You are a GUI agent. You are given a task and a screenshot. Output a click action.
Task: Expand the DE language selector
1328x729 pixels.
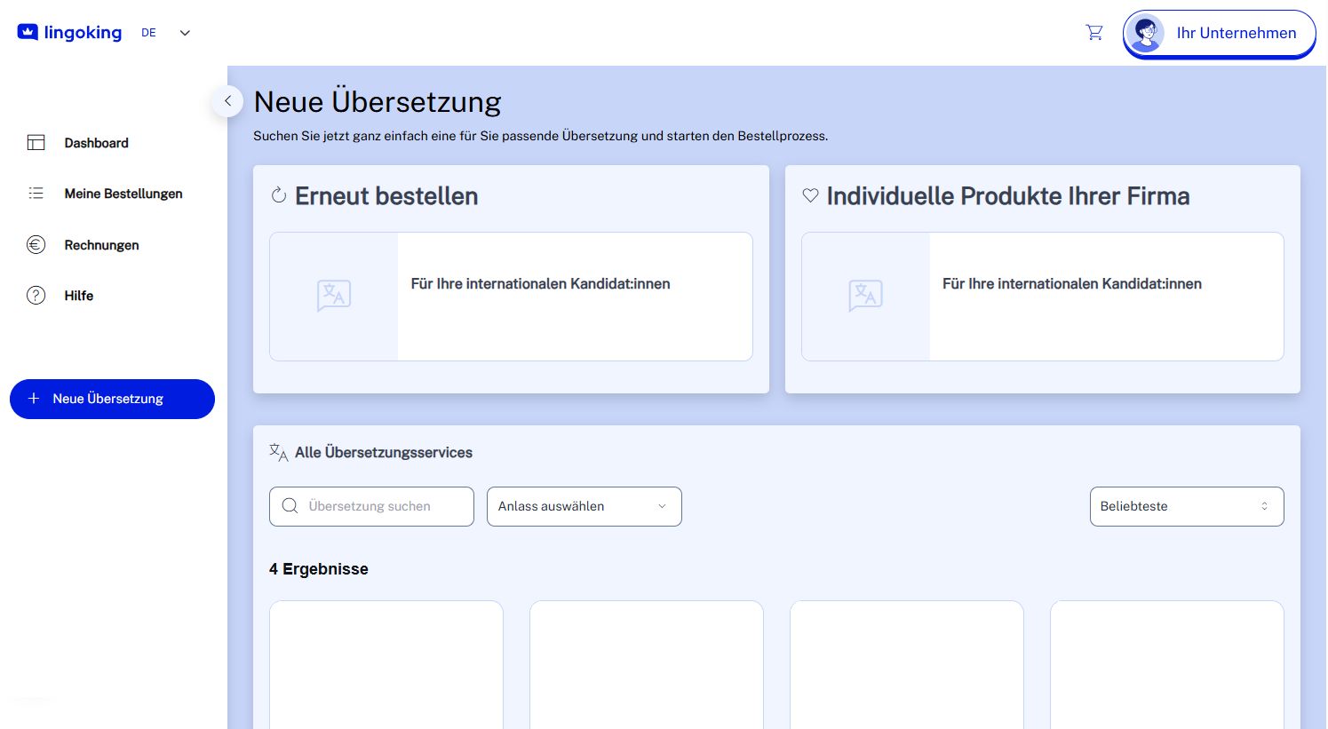pyautogui.click(x=166, y=33)
